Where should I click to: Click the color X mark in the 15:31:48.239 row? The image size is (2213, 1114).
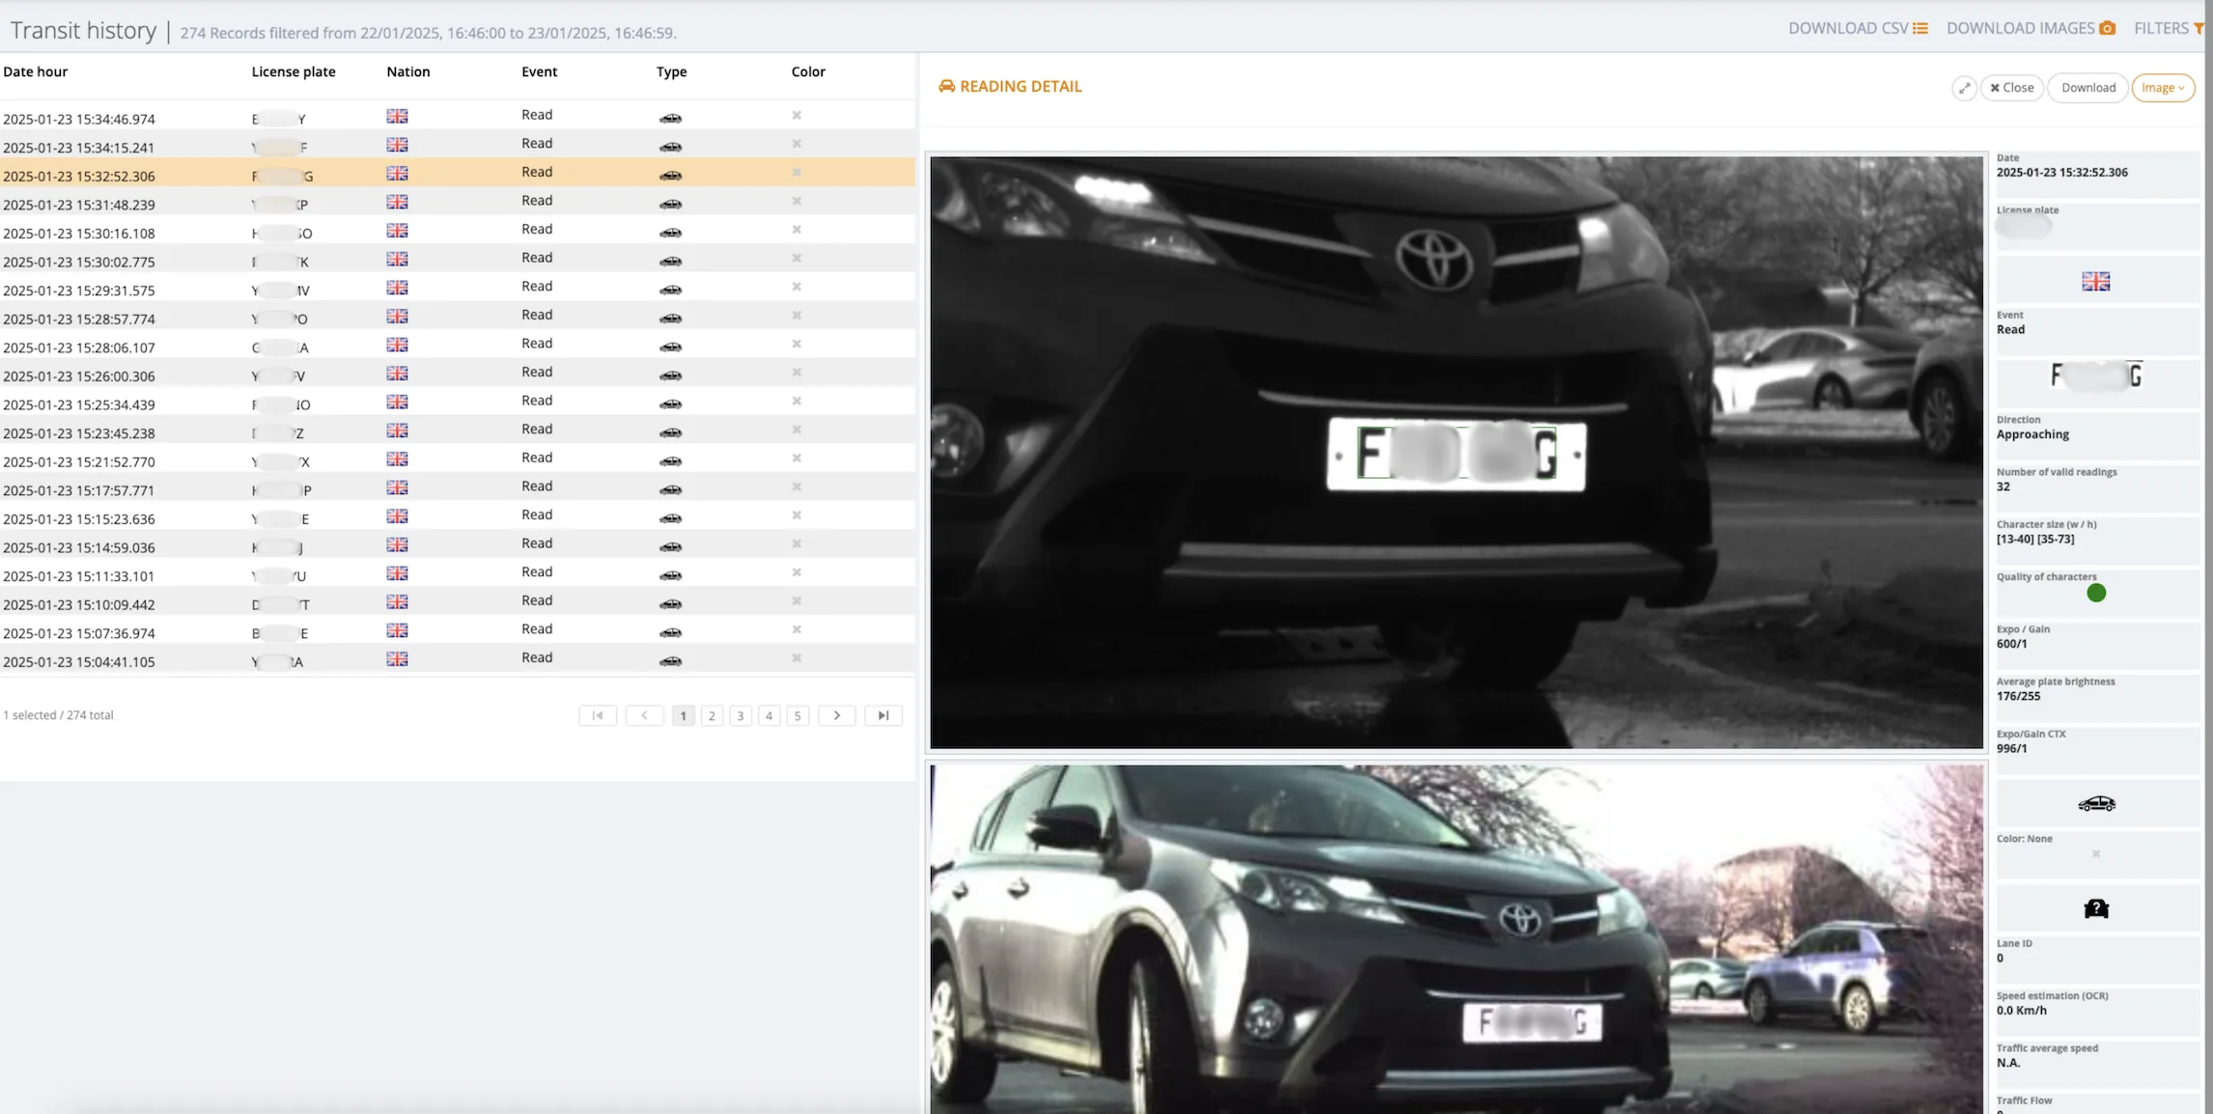pos(797,201)
